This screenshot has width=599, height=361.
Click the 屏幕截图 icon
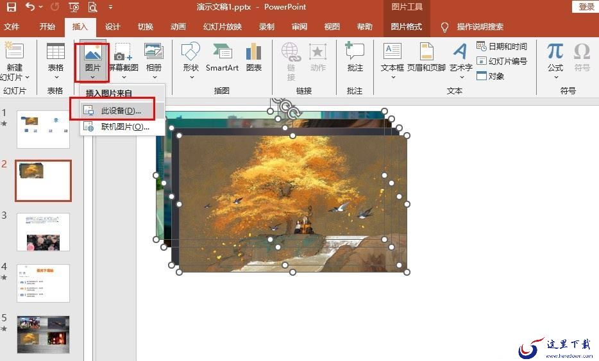[x=123, y=53]
